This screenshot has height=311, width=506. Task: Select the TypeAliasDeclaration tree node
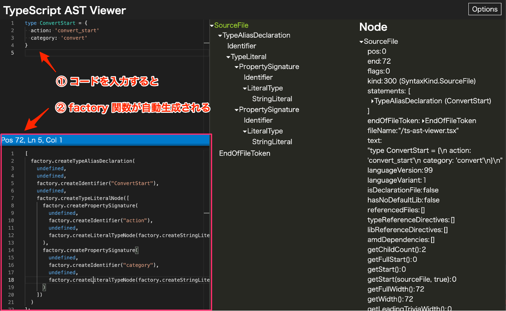pos(257,35)
